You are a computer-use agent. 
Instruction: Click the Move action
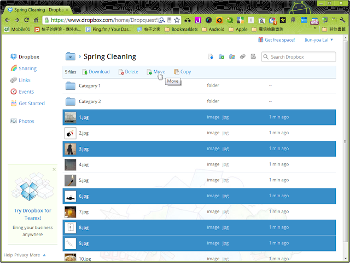point(156,72)
